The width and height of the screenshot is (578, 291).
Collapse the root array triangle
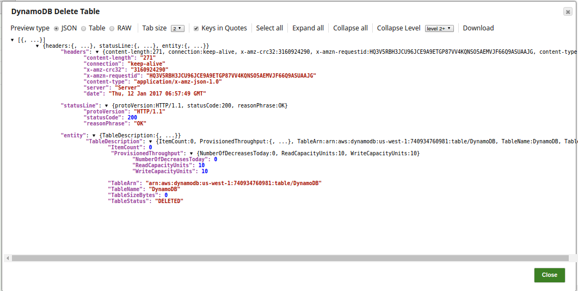click(13, 40)
